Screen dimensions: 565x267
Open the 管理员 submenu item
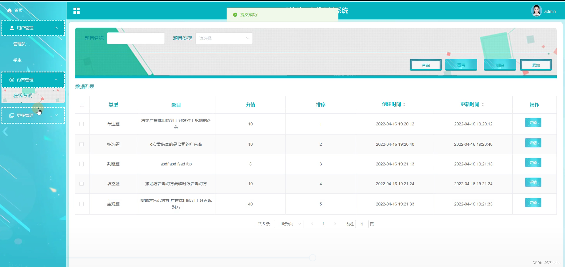[x=19, y=44]
